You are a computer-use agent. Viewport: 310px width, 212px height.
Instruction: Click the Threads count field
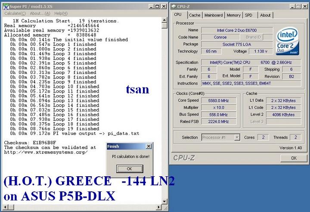pyautogui.click(x=295, y=137)
